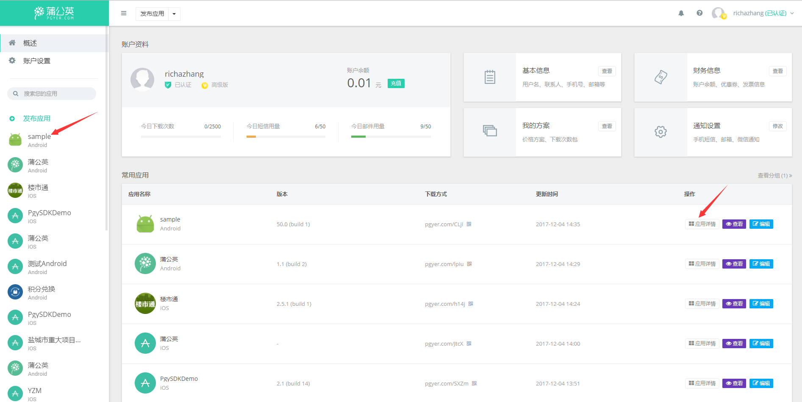
Task: Click 编辑 button for 楼市通 row
Action: (761, 304)
